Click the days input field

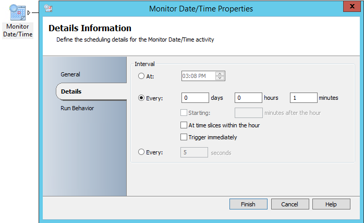click(x=195, y=98)
